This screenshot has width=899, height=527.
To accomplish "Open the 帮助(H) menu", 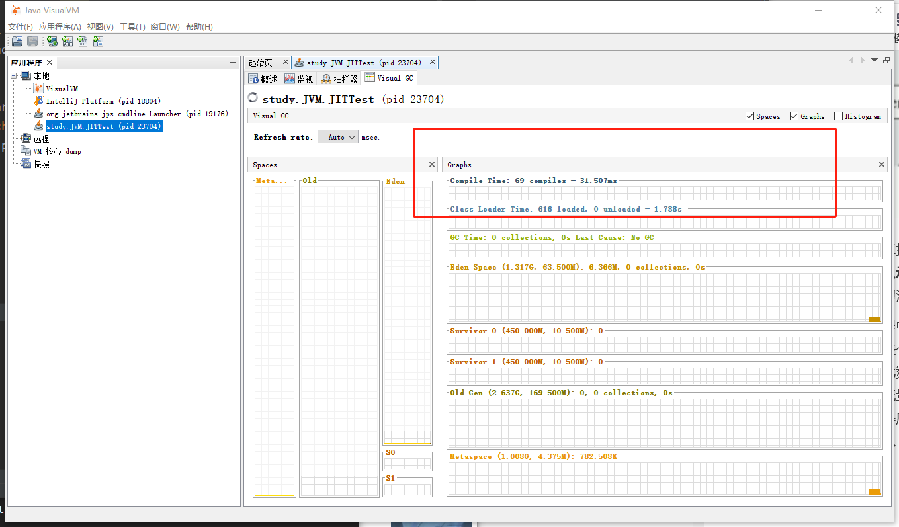I will click(x=199, y=27).
